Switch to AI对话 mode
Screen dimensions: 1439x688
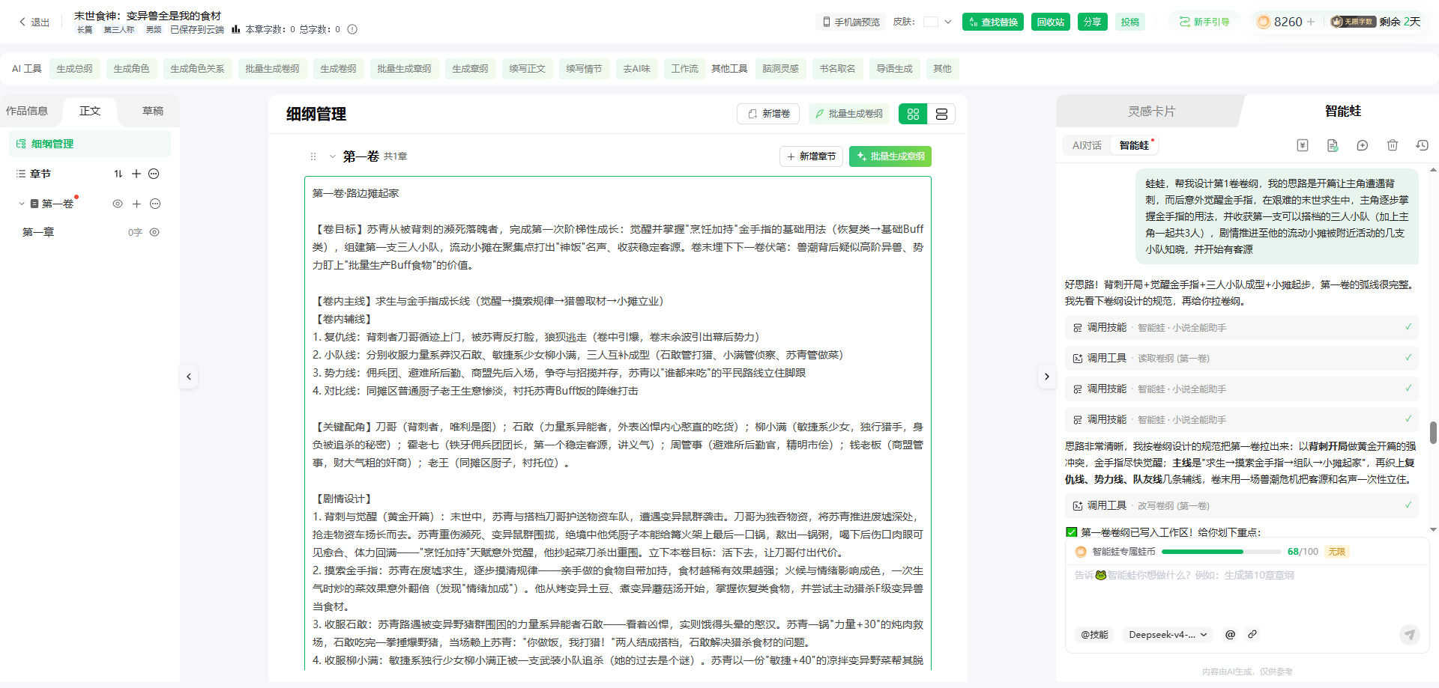click(x=1087, y=145)
